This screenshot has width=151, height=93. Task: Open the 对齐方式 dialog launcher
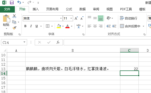[x=144, y=35]
